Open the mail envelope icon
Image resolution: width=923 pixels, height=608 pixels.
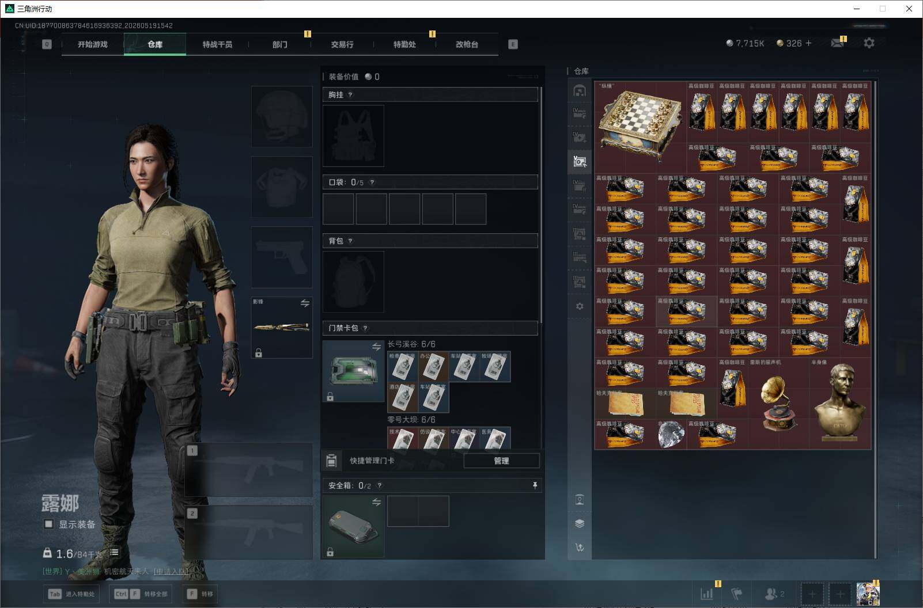click(837, 43)
